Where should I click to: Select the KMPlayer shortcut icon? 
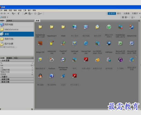[109, 43]
